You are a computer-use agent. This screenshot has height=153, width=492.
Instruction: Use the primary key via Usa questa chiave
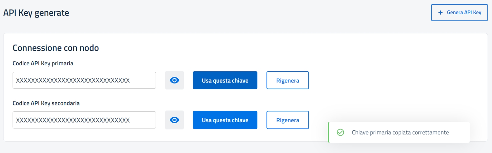pos(225,80)
